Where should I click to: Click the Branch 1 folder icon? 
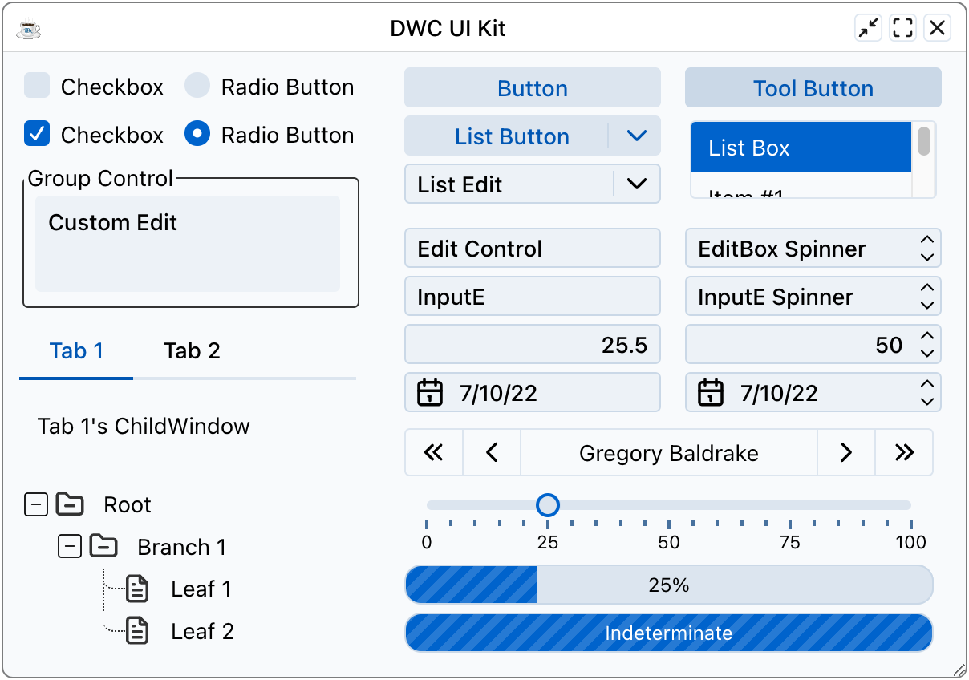coord(103,547)
